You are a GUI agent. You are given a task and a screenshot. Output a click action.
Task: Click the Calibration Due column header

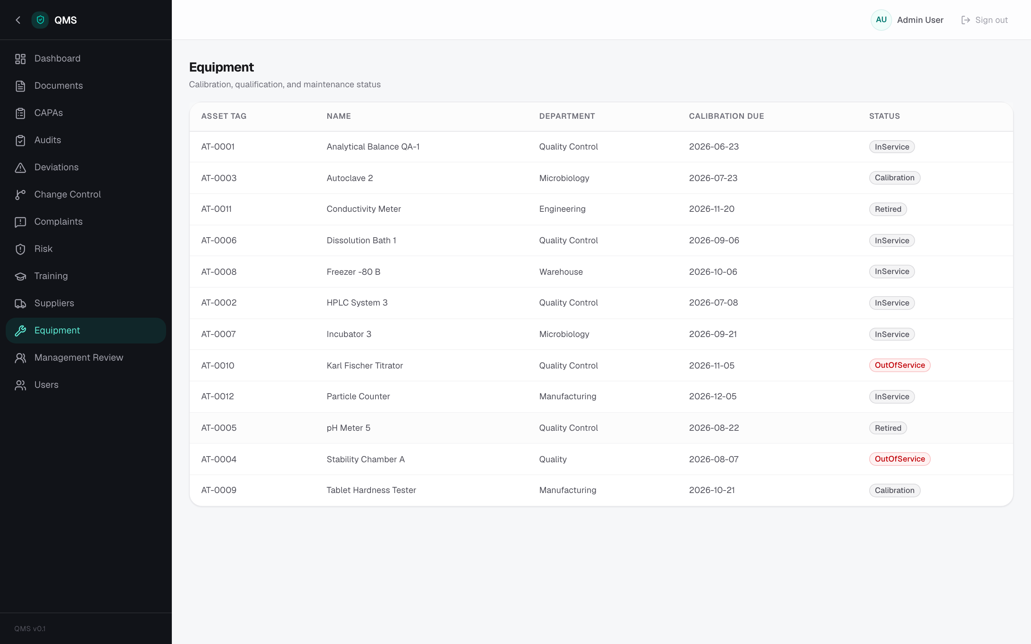pos(726,116)
